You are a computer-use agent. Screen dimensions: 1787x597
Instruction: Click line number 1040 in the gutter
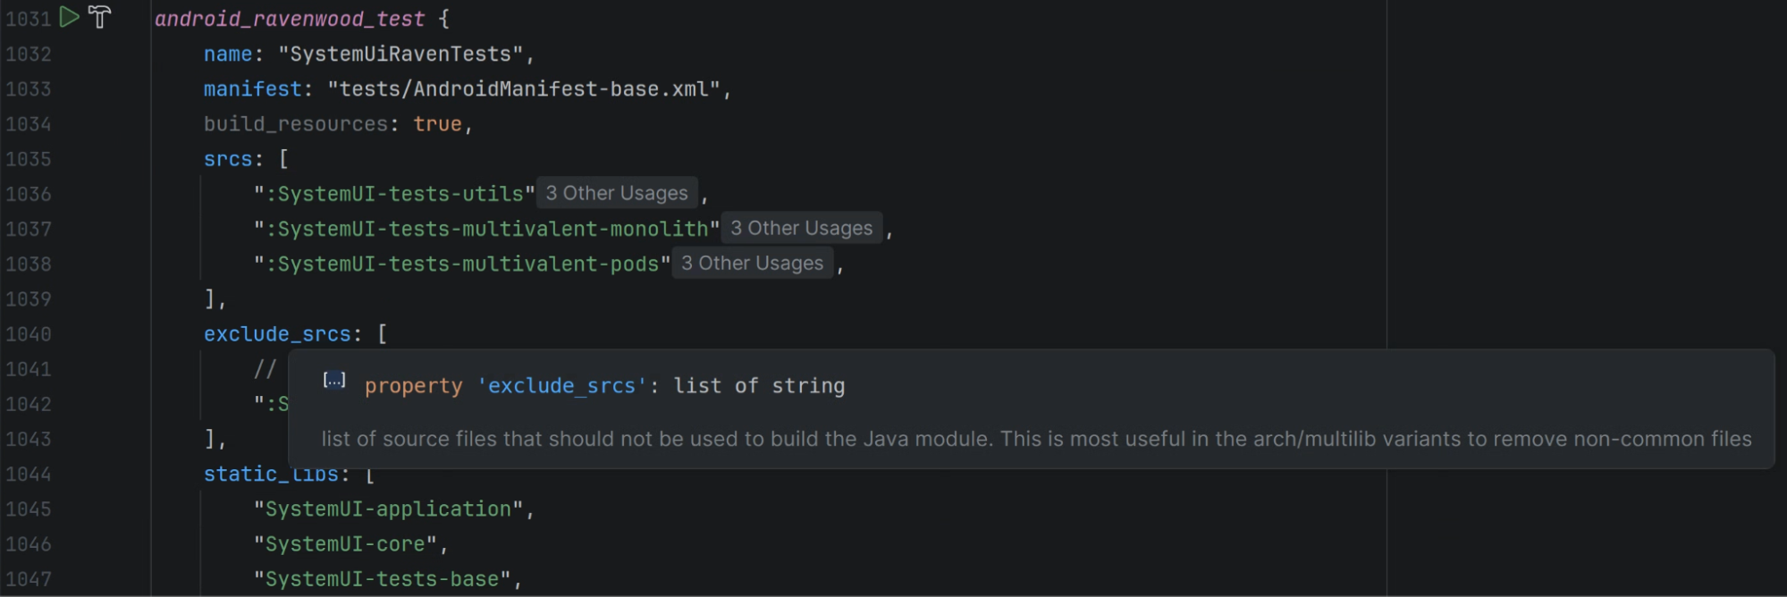(x=28, y=333)
